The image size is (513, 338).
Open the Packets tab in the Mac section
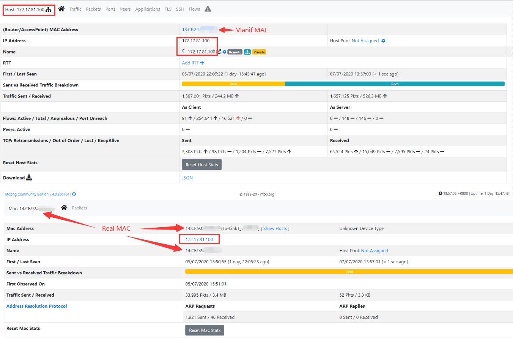pos(80,208)
